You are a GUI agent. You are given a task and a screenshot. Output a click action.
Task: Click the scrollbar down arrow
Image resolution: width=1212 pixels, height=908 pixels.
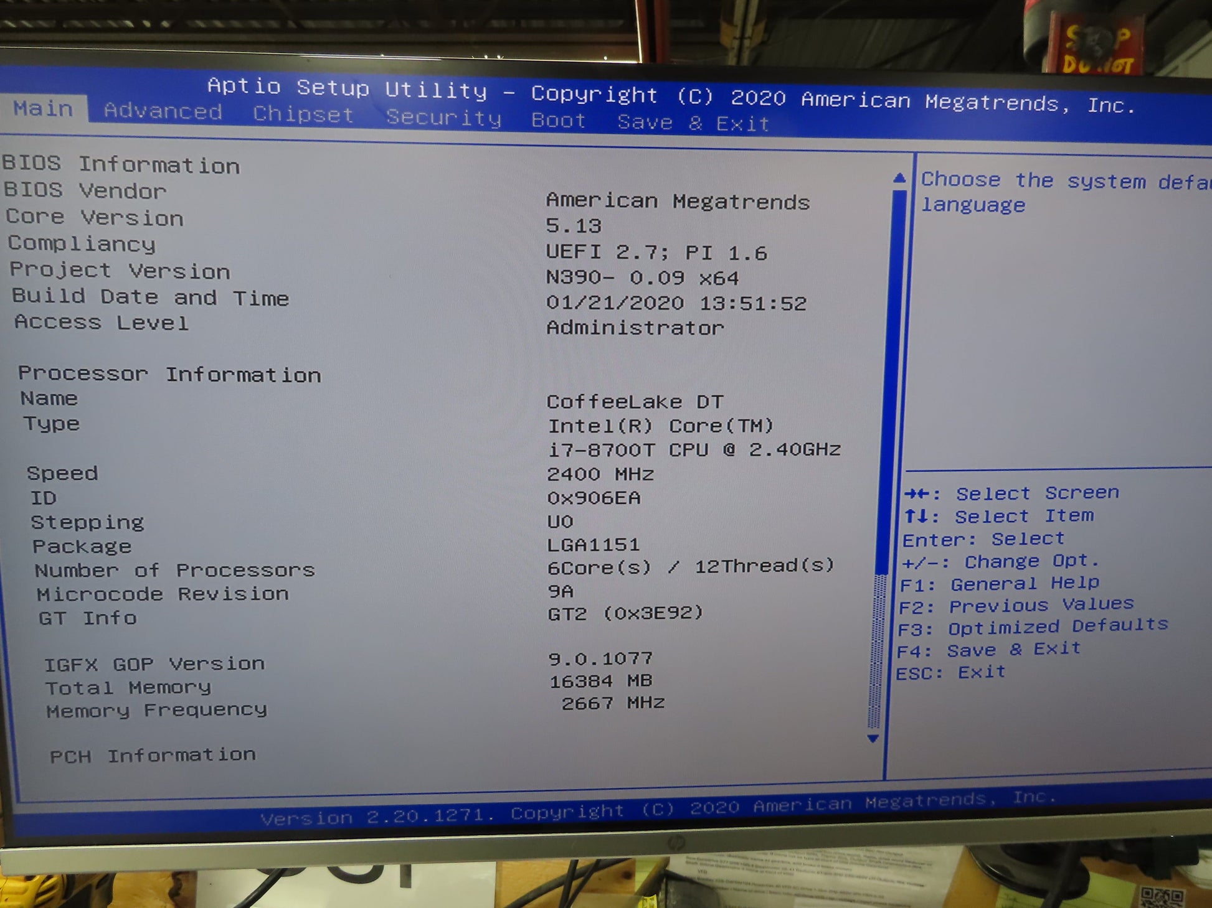(x=873, y=739)
